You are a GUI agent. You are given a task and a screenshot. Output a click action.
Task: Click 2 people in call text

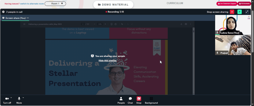[14, 12]
